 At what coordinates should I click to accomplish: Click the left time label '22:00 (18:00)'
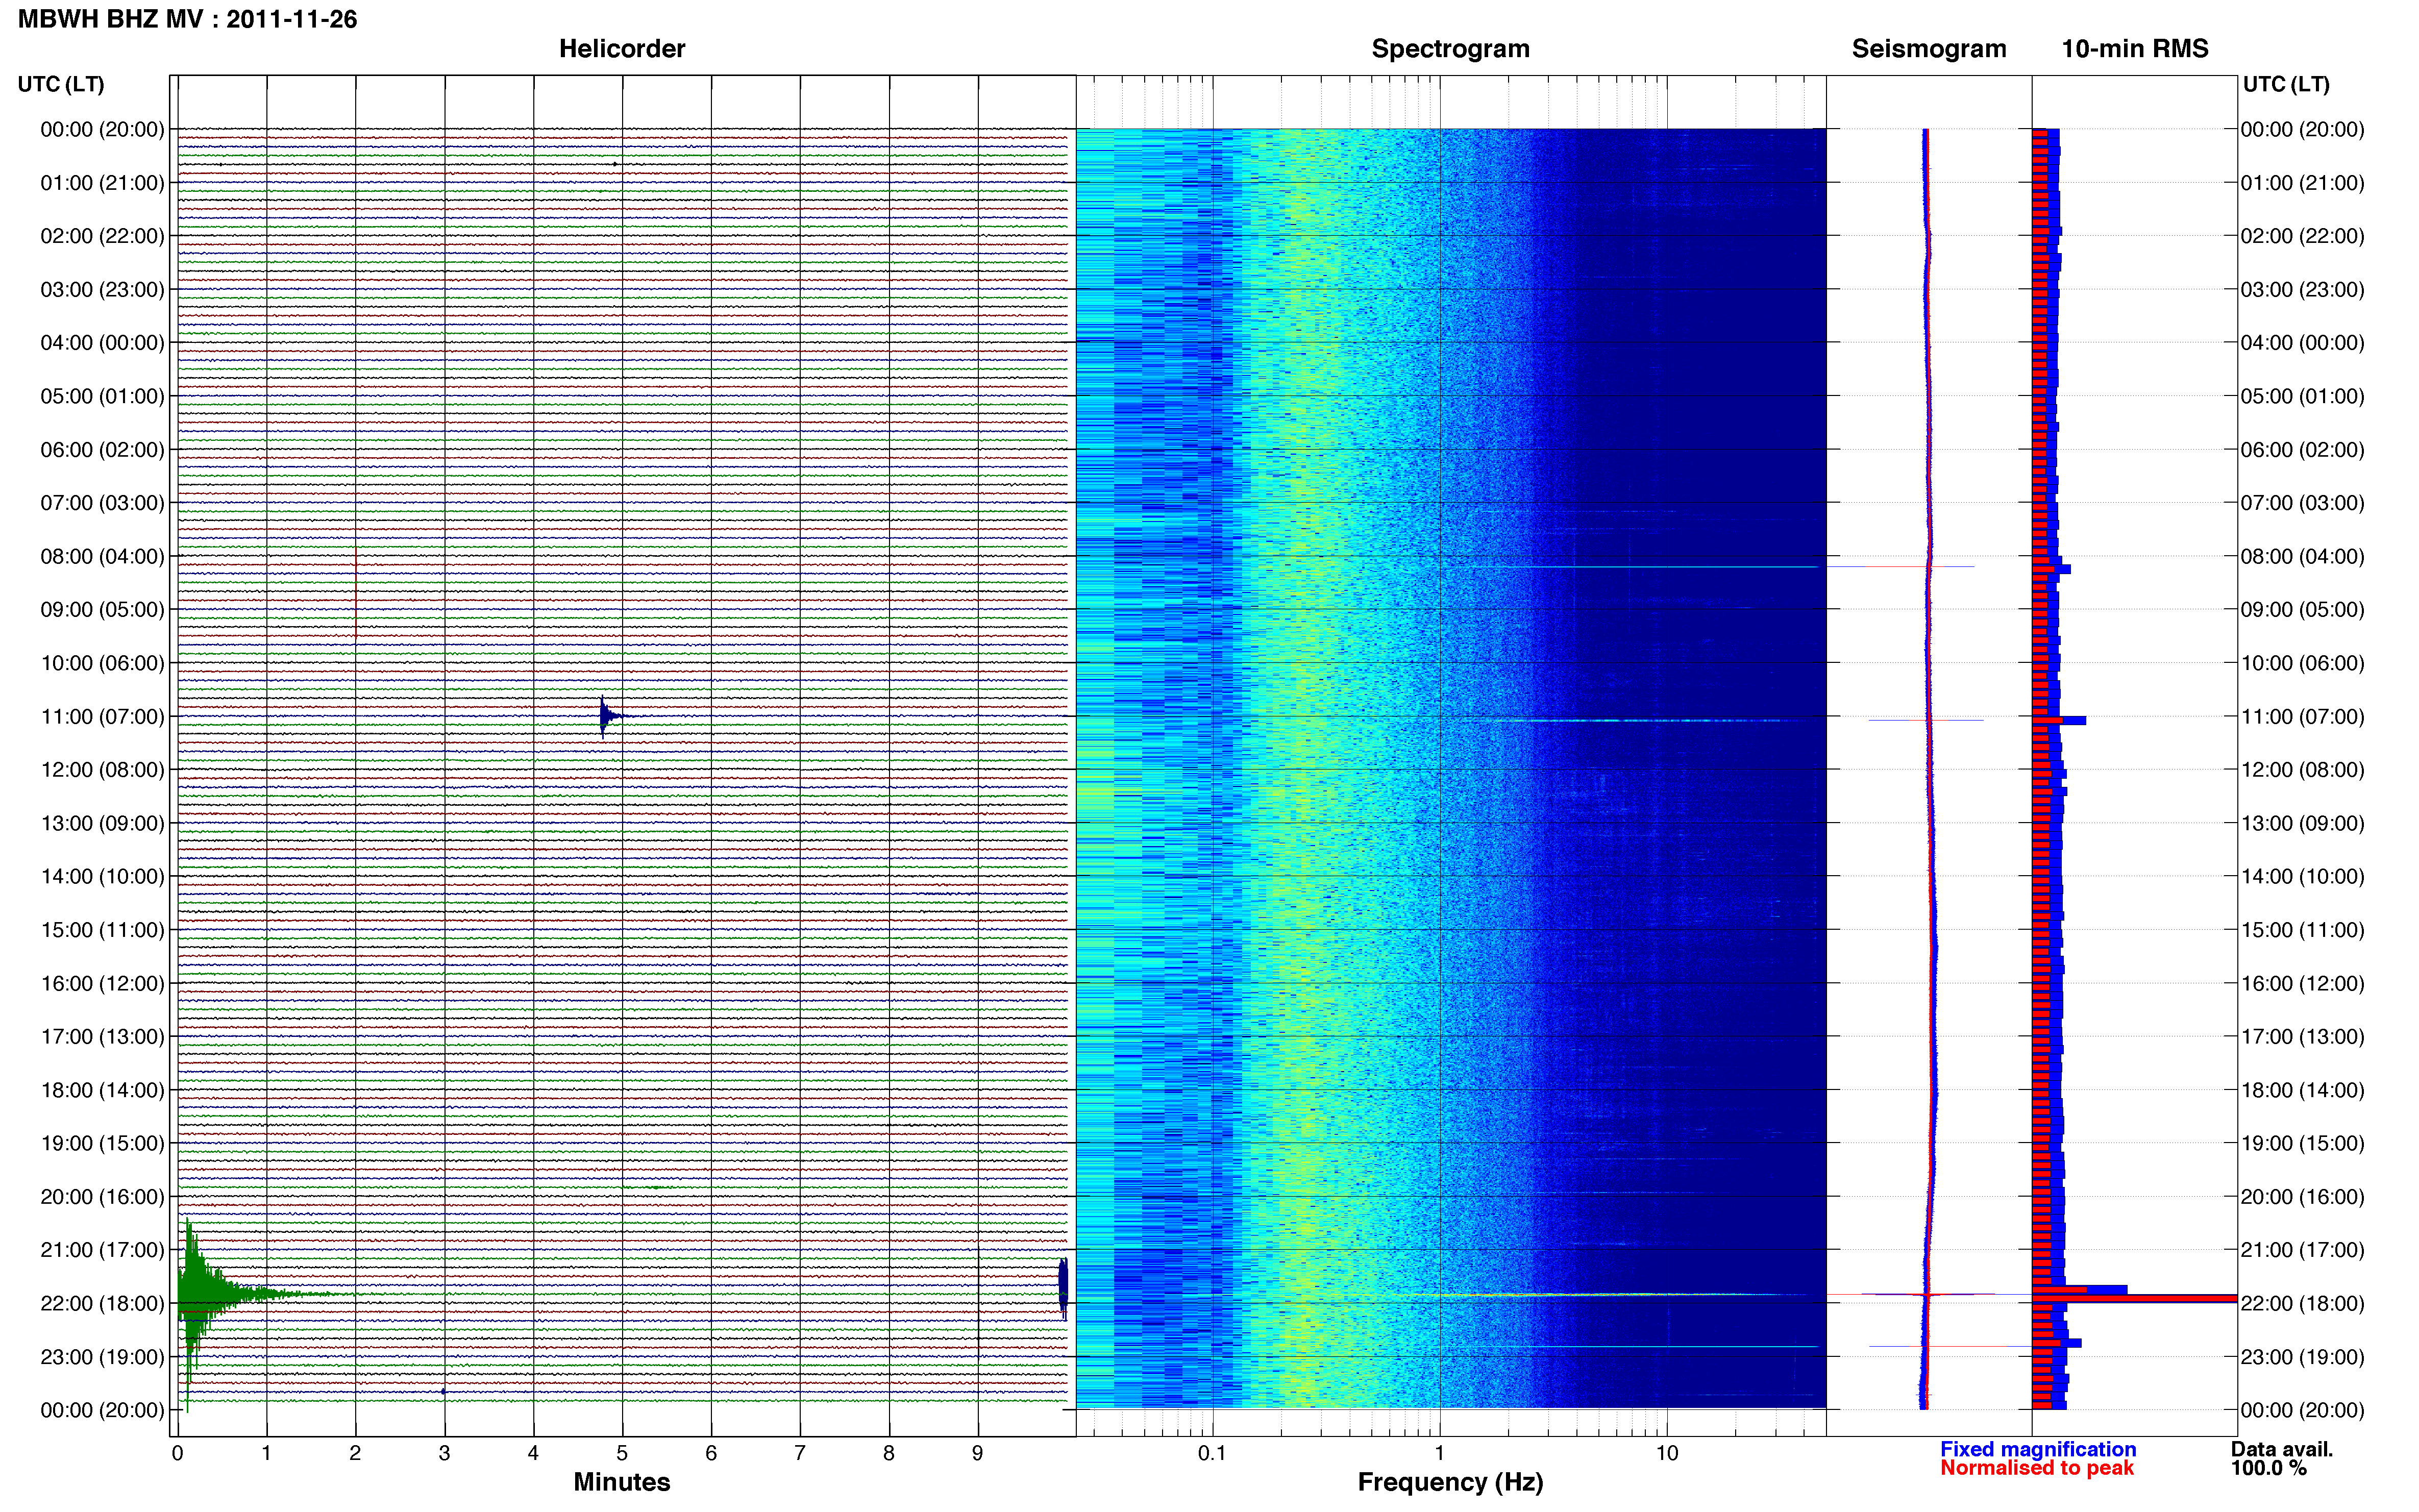point(102,1303)
